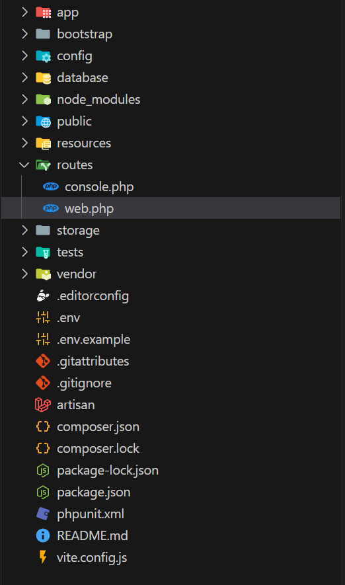Expand the resources folder chevron

coord(24,143)
